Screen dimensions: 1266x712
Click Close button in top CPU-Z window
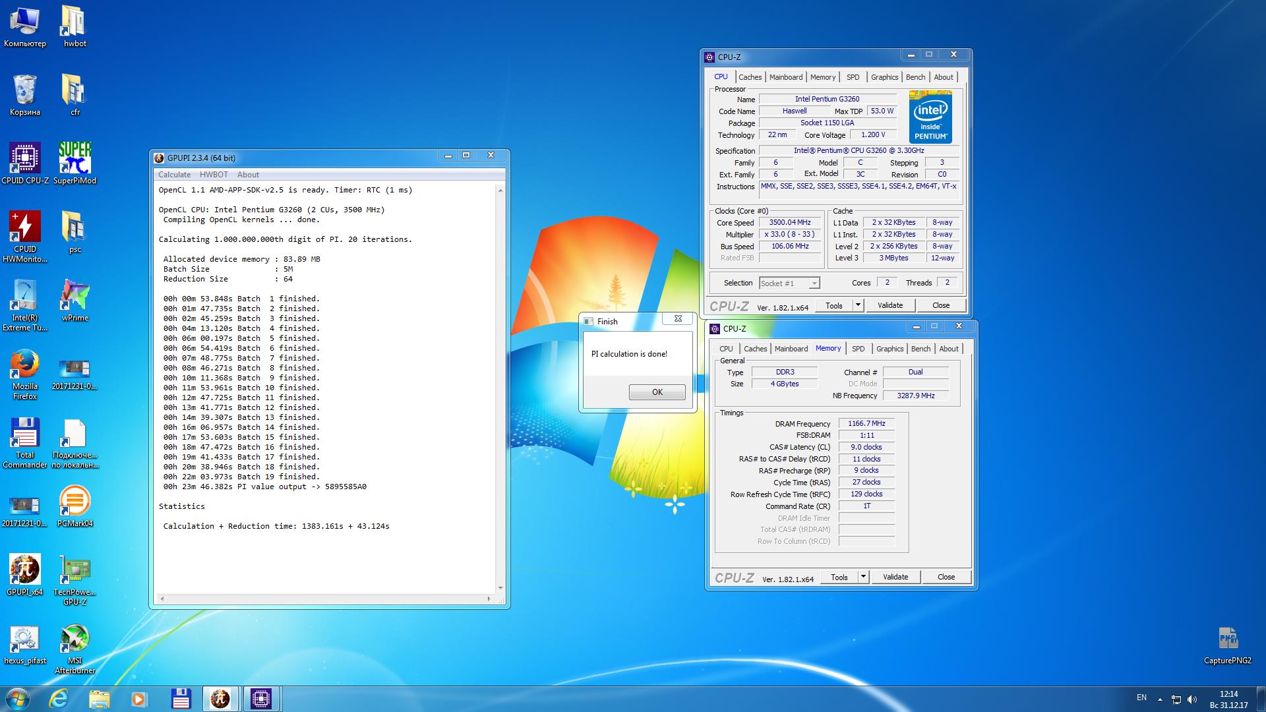[x=941, y=305]
